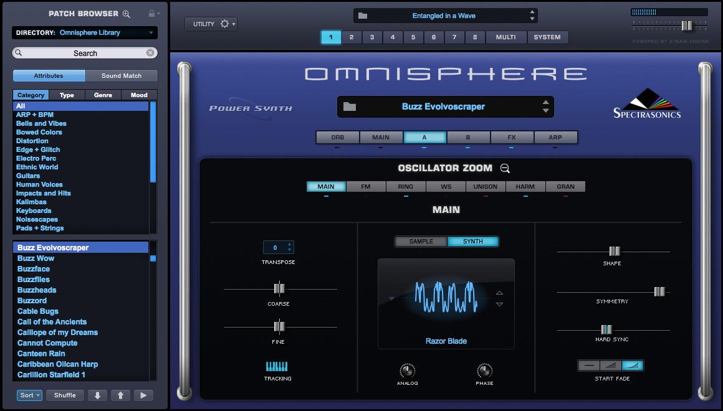
Task: Open the Omnisphere Library directory dropdown
Action: coord(84,32)
